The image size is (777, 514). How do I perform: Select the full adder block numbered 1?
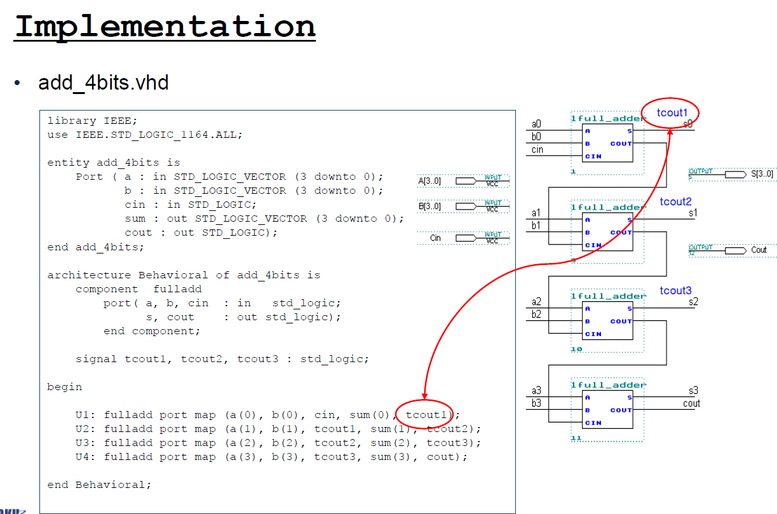[608, 143]
